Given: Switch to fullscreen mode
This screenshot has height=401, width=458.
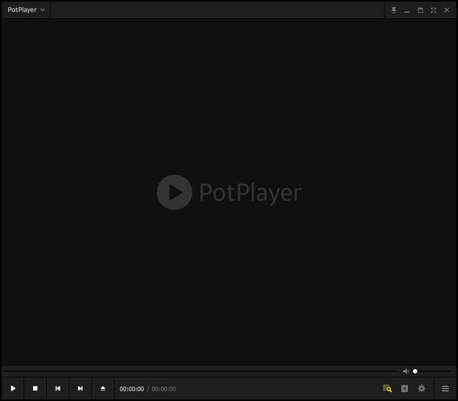Looking at the screenshot, I should point(433,10).
